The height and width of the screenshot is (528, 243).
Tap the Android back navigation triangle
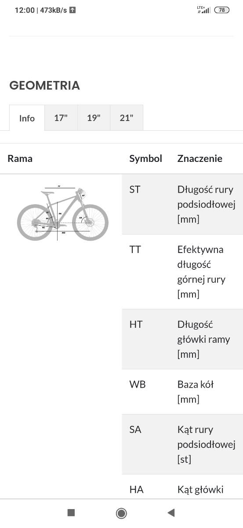[171, 513]
